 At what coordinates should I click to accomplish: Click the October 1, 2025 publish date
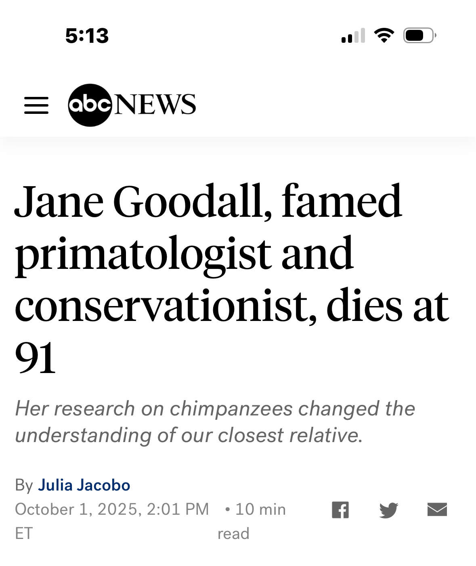112,509
